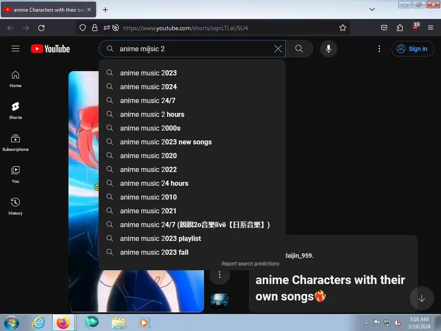
Task: Click the muted volume tray icon
Action: point(398,323)
